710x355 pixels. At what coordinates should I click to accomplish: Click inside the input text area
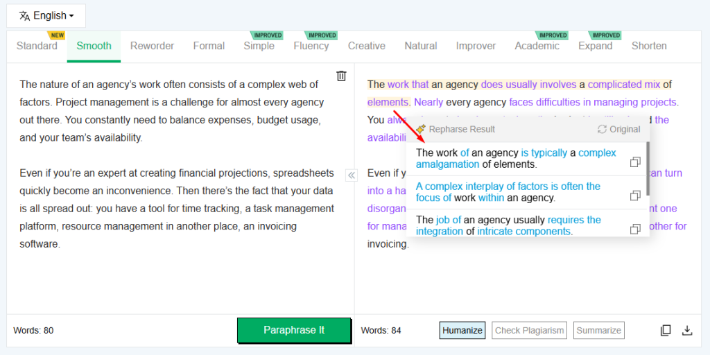coord(177,277)
